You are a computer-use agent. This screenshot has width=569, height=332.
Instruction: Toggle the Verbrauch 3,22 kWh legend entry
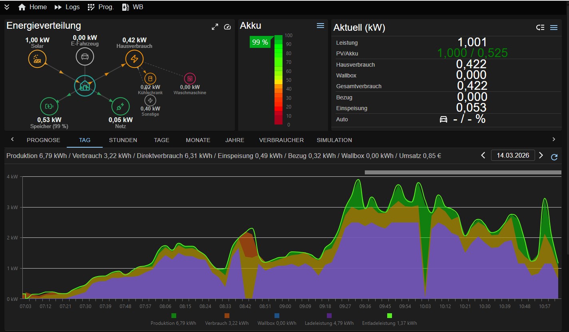[x=227, y=315]
